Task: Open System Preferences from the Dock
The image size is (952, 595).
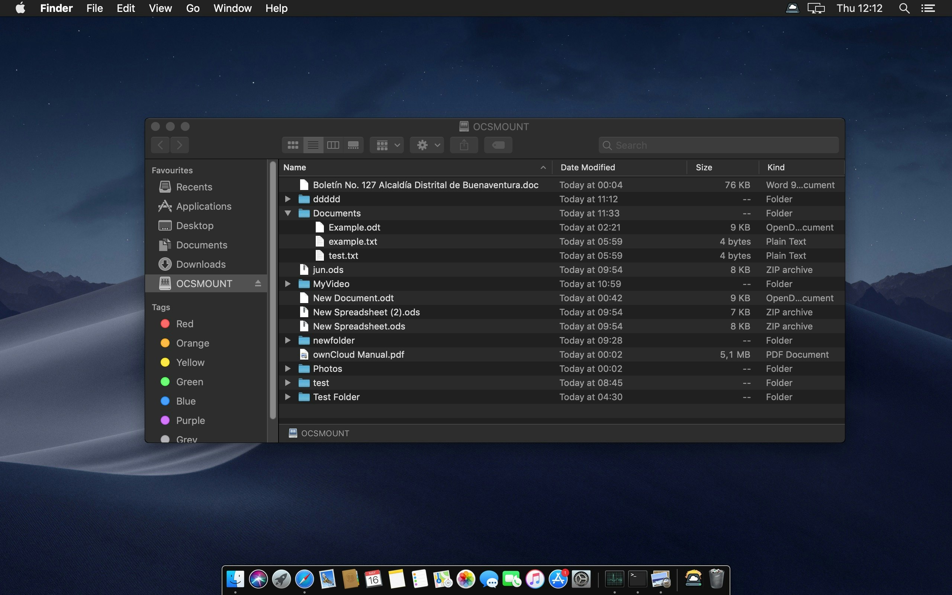Action: point(581,579)
